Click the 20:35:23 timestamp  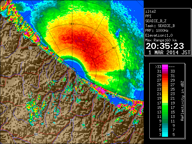point(165,46)
